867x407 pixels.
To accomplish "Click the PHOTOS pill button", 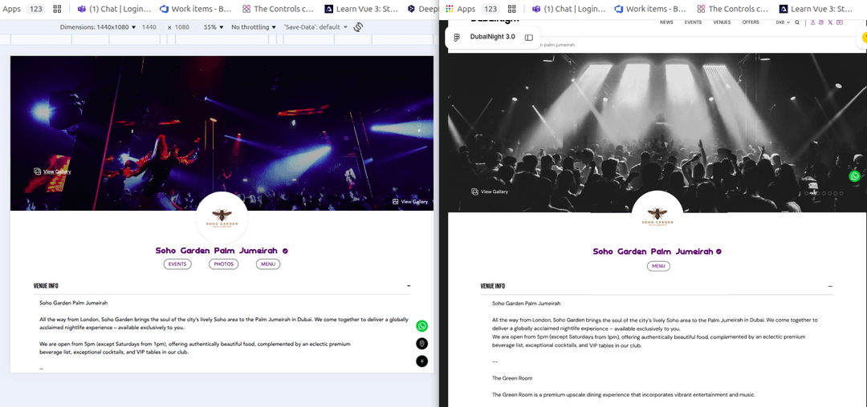I will tap(224, 264).
